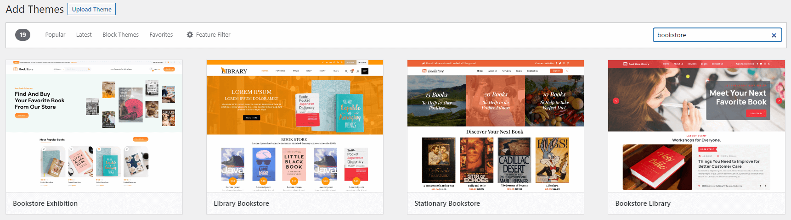
Task: Select the Stationary Bookstore theme name
Action: (x=447, y=203)
